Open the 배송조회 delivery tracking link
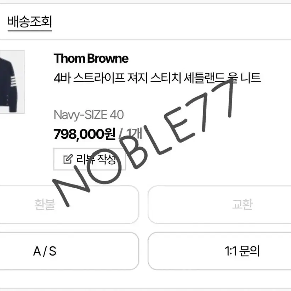Screen dimensions: 291x291 [x=30, y=22]
